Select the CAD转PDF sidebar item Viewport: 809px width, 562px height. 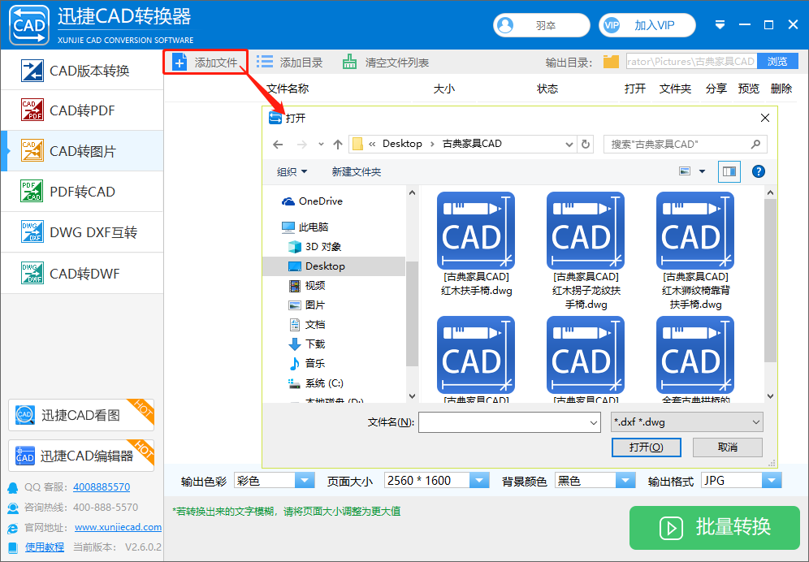point(82,110)
